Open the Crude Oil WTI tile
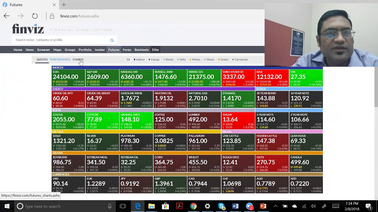378x212 pixels. (68, 100)
